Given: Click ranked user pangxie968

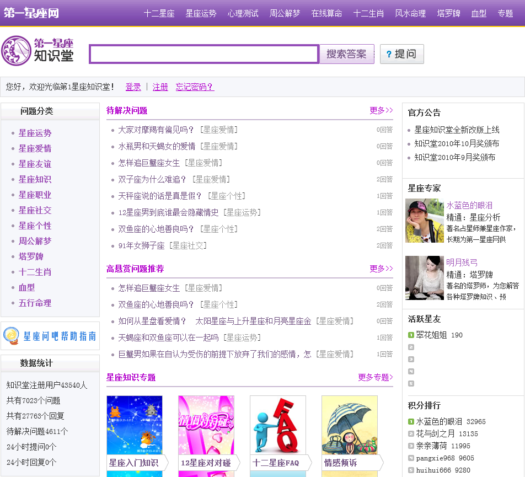Looking at the screenshot, I should click(x=435, y=458).
